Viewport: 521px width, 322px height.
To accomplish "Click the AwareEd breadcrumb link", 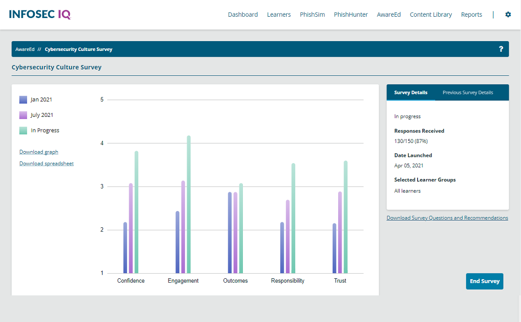I will [x=25, y=49].
